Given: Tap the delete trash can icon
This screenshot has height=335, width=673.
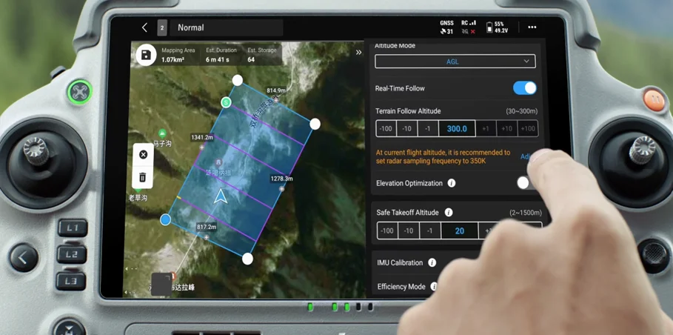Looking at the screenshot, I should (x=143, y=177).
